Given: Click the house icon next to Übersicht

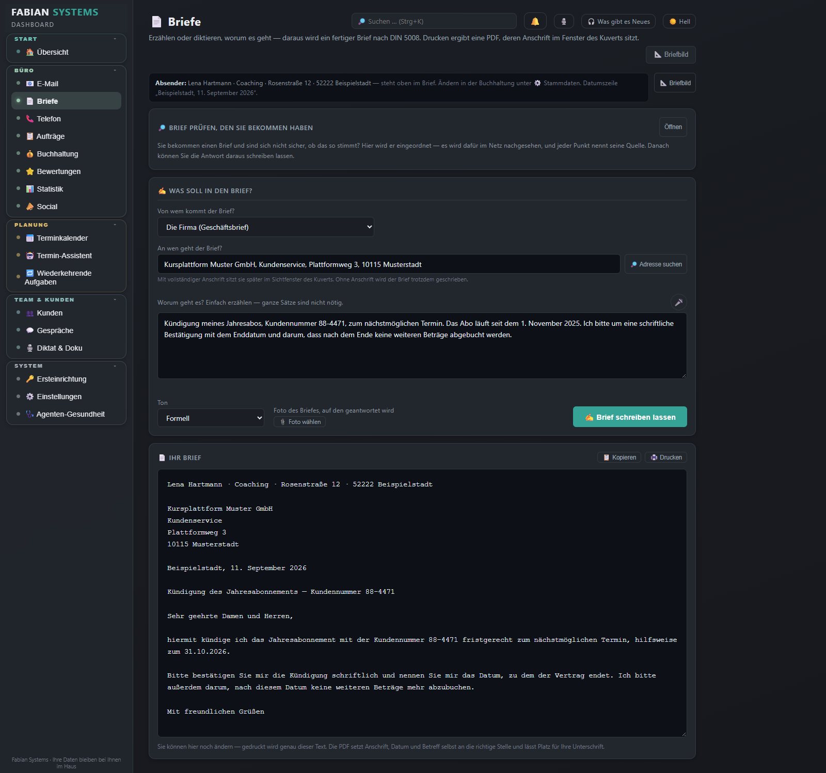Looking at the screenshot, I should [x=30, y=52].
